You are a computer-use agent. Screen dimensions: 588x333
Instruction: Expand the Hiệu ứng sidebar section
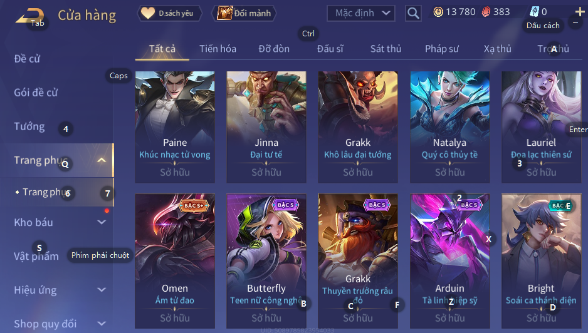(x=102, y=290)
